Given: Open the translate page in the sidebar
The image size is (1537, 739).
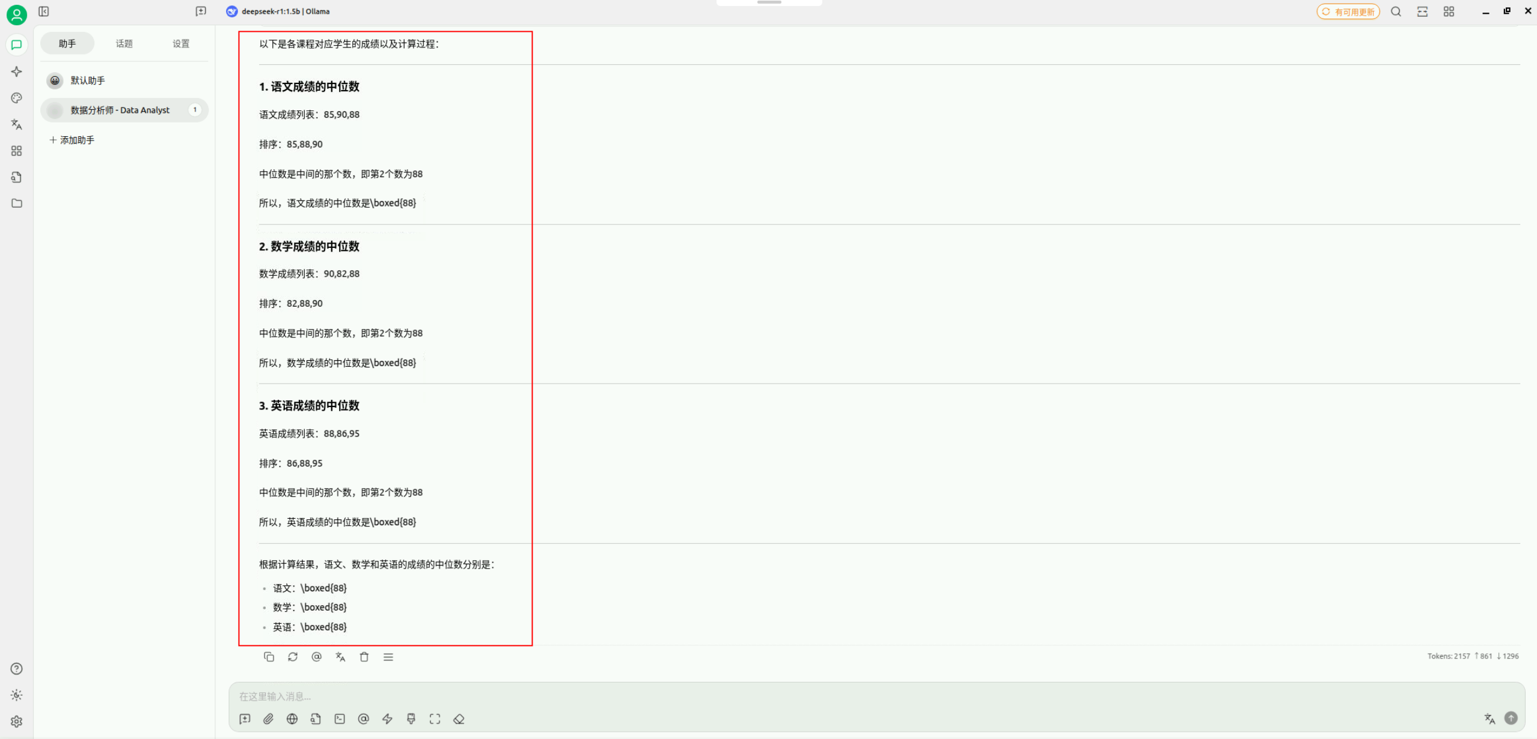Looking at the screenshot, I should point(16,124).
